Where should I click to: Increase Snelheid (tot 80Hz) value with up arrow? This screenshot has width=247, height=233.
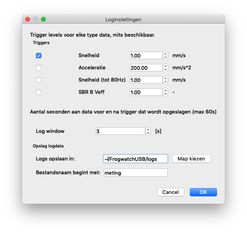(x=165, y=78)
